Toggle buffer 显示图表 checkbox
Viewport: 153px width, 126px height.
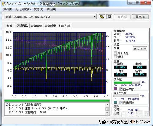[121, 89]
